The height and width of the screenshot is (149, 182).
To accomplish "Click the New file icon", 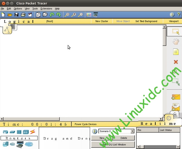I will pos(3,15).
